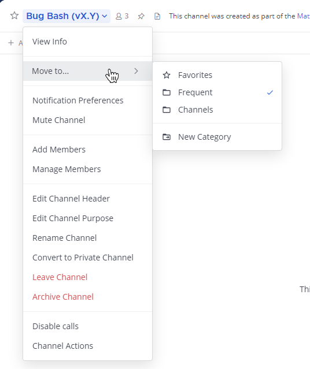Open Notification Preferences
Viewport: 310px width, 369px height.
[88, 100]
